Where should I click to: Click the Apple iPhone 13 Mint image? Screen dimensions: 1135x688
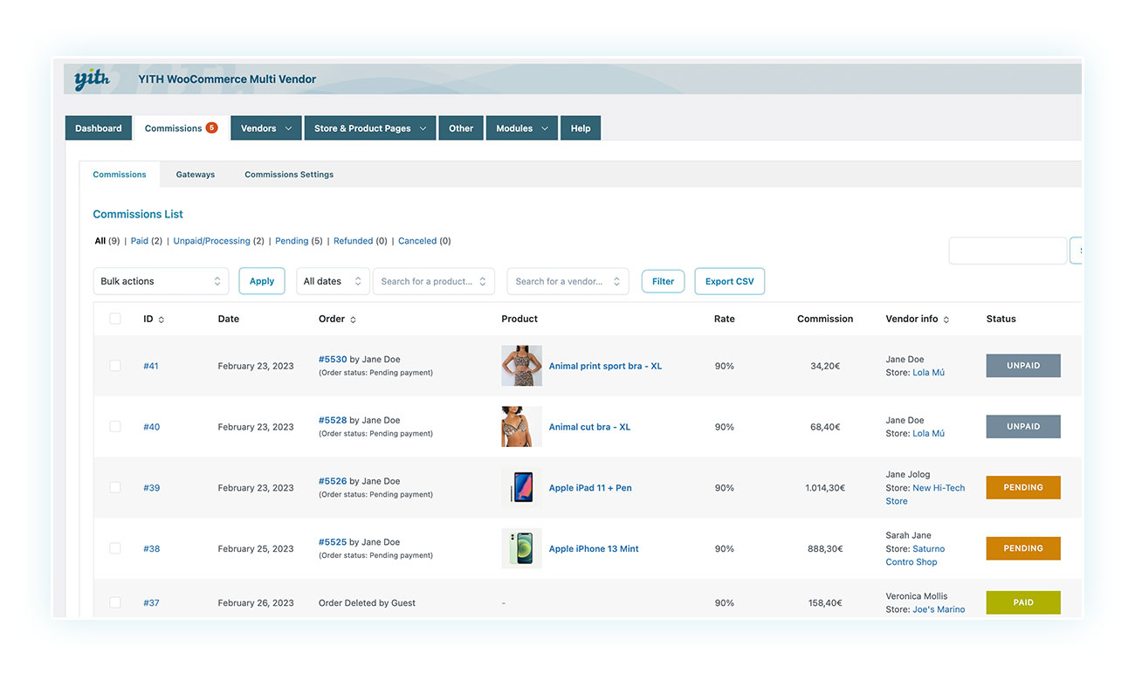point(521,549)
